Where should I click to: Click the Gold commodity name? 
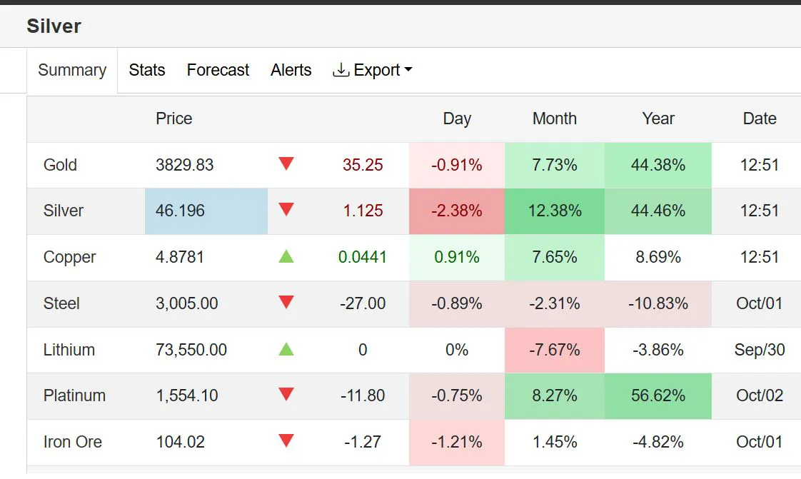click(60, 164)
